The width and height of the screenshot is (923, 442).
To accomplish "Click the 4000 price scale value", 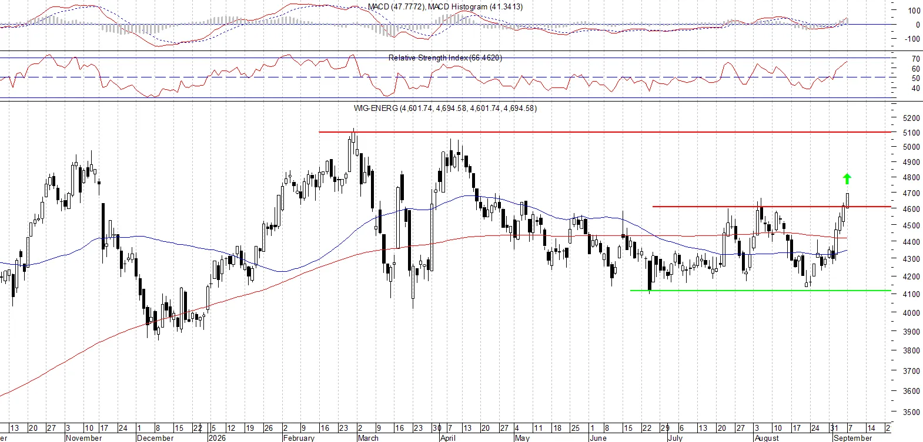I will (911, 313).
